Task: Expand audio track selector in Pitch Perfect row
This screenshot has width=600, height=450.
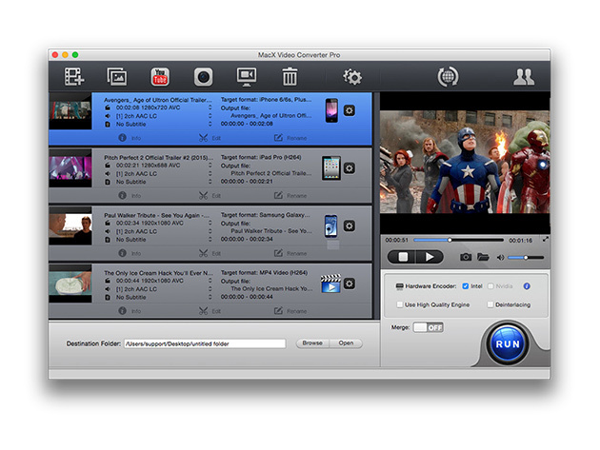Action: [210, 173]
